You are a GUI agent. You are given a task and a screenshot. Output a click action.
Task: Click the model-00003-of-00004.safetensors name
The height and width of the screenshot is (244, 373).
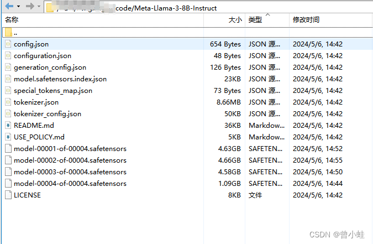[70, 172]
